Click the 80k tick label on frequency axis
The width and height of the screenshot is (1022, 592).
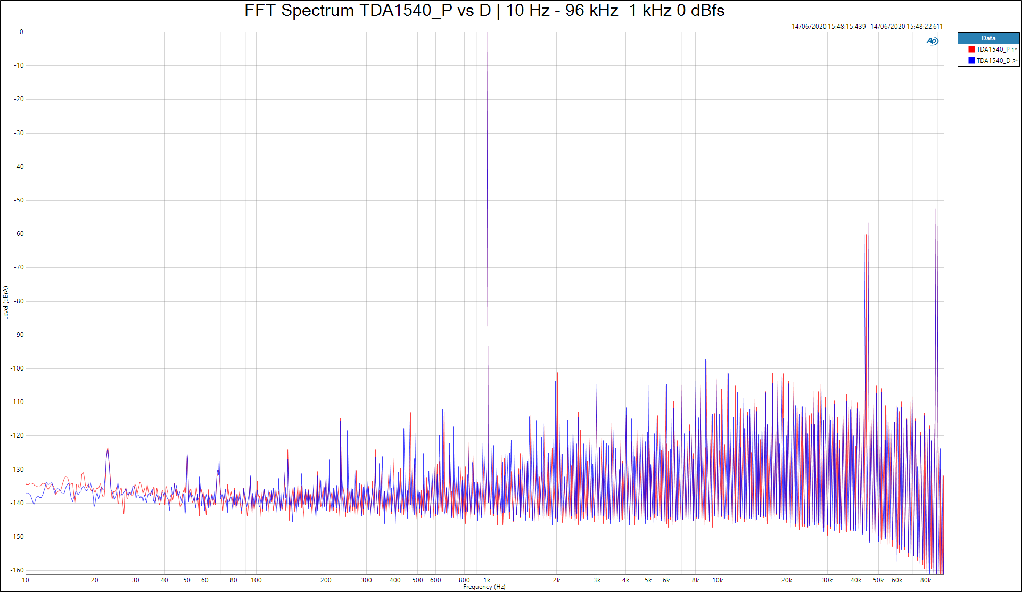click(926, 580)
